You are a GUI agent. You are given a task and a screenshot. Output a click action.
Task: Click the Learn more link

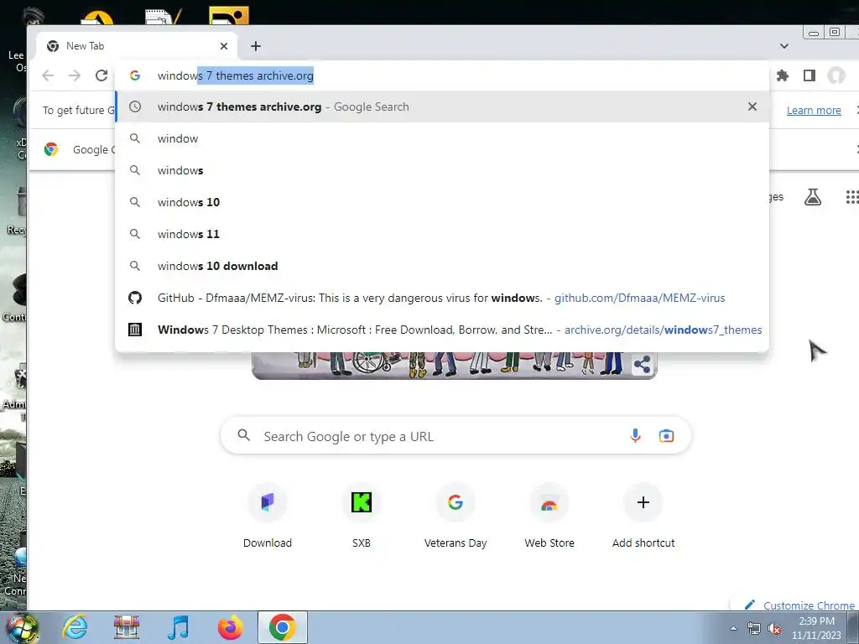[x=814, y=110]
